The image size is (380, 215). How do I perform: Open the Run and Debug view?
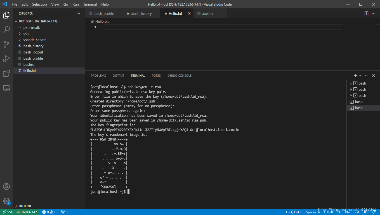(x=6, y=59)
